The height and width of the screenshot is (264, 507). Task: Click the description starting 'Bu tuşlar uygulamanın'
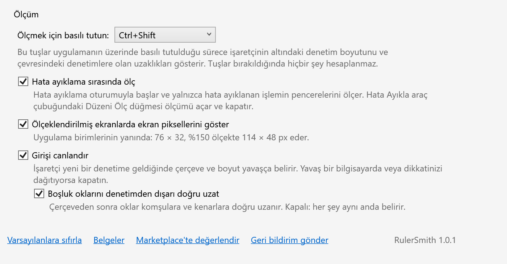(x=203, y=58)
